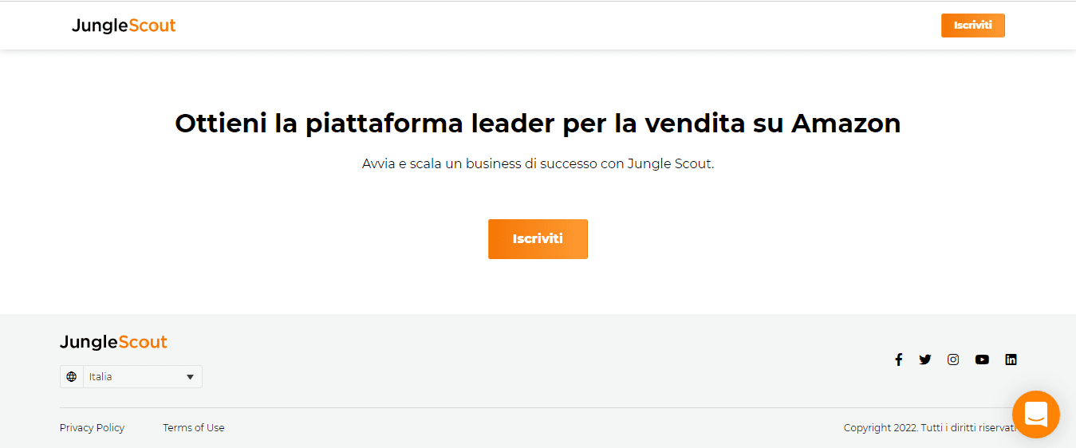Screen dimensions: 1076x448
Task: Open the orange chat support bubble
Action: 1035,415
